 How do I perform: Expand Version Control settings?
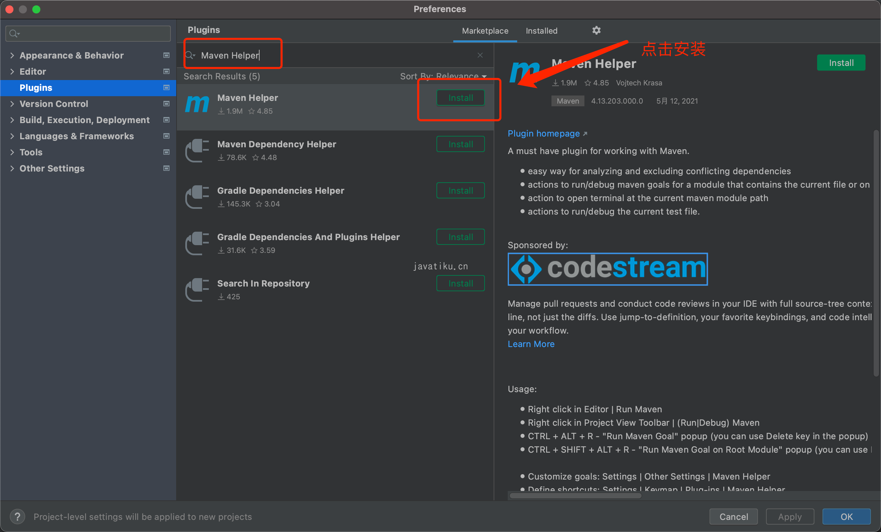[12, 103]
